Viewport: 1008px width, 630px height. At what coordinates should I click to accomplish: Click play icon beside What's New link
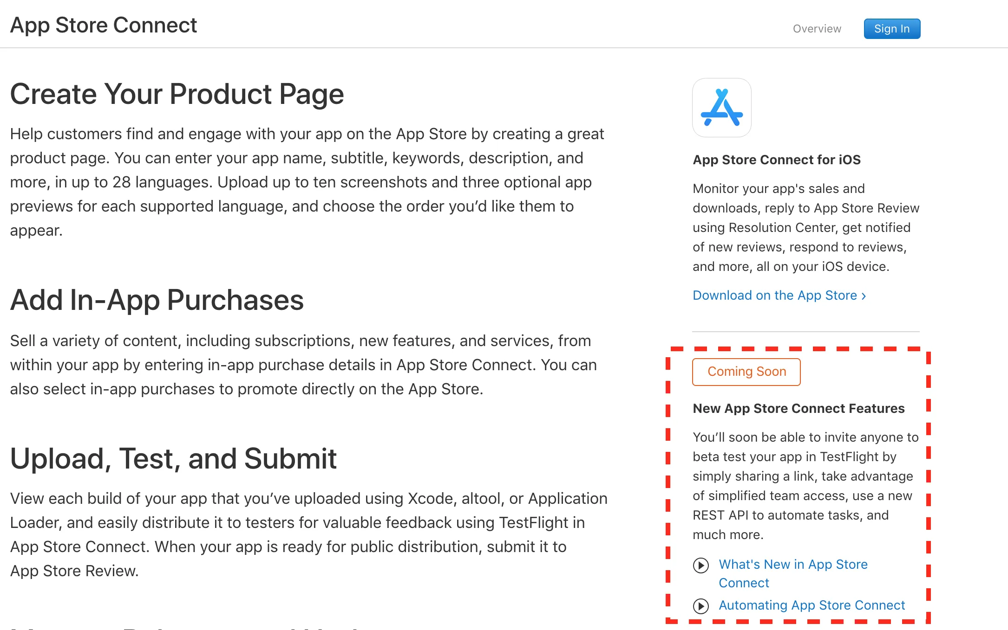(700, 565)
